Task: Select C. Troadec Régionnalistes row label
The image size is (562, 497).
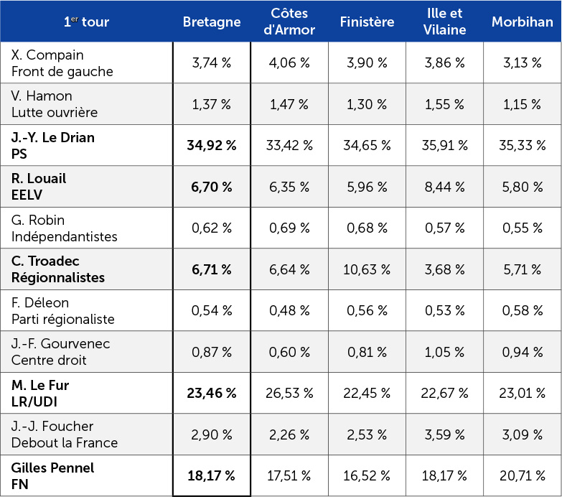Action: tap(86, 269)
